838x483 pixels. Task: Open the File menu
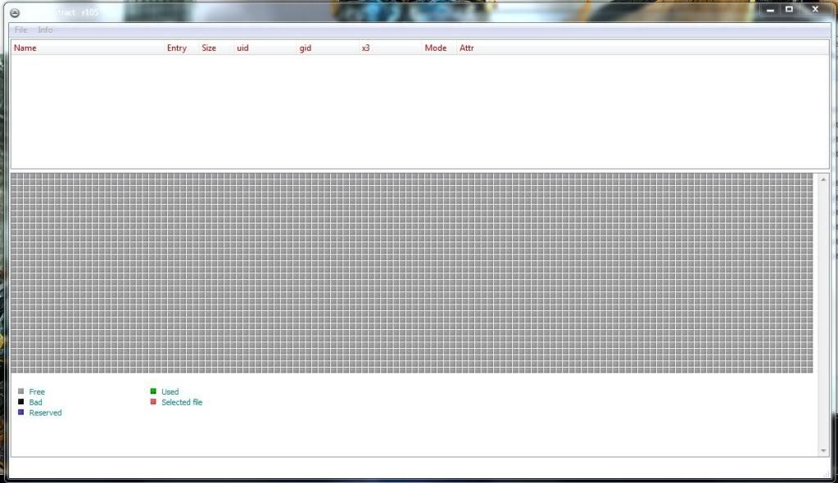[x=21, y=29]
